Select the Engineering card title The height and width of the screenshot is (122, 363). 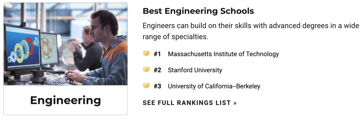[x=66, y=100]
